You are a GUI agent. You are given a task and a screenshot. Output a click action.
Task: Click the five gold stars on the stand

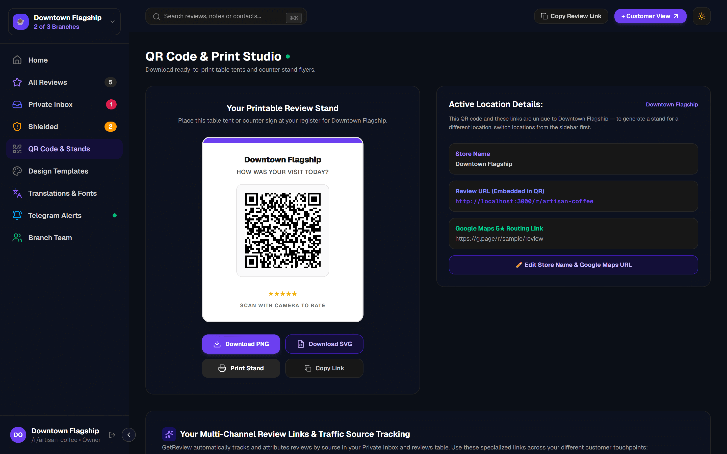click(x=283, y=294)
